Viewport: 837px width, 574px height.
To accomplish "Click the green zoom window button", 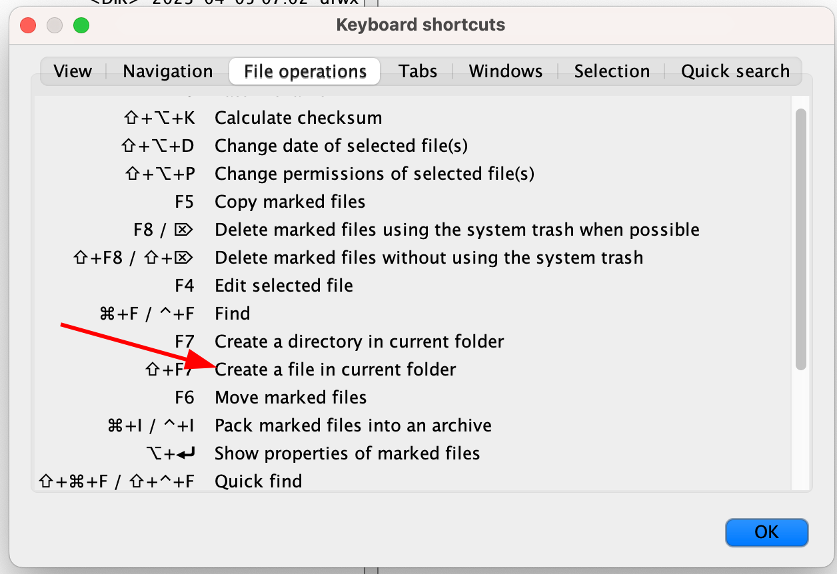I will pos(81,25).
